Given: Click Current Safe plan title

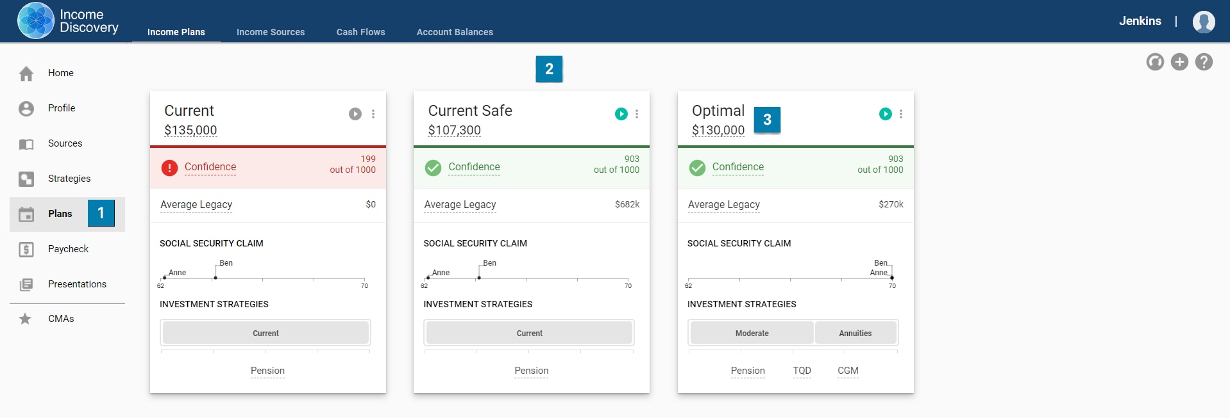Looking at the screenshot, I should [470, 111].
